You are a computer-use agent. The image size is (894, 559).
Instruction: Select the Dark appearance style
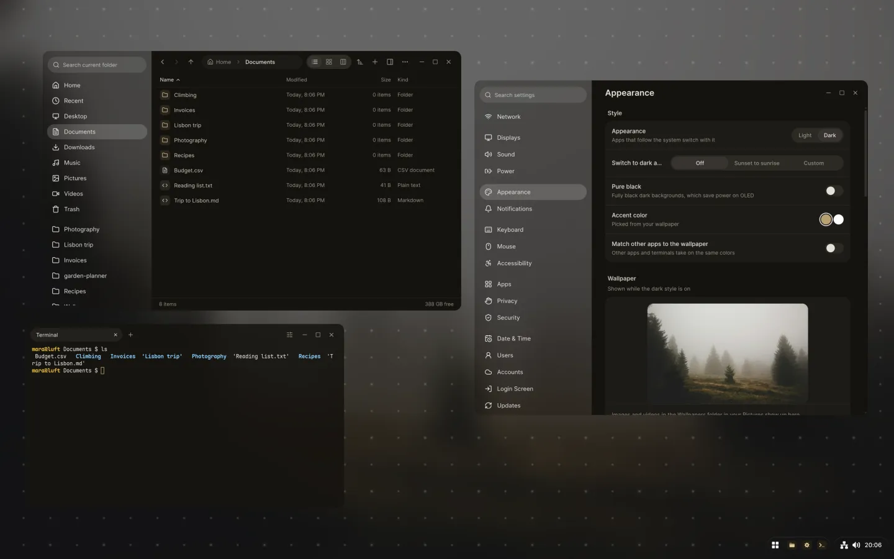[x=829, y=135]
